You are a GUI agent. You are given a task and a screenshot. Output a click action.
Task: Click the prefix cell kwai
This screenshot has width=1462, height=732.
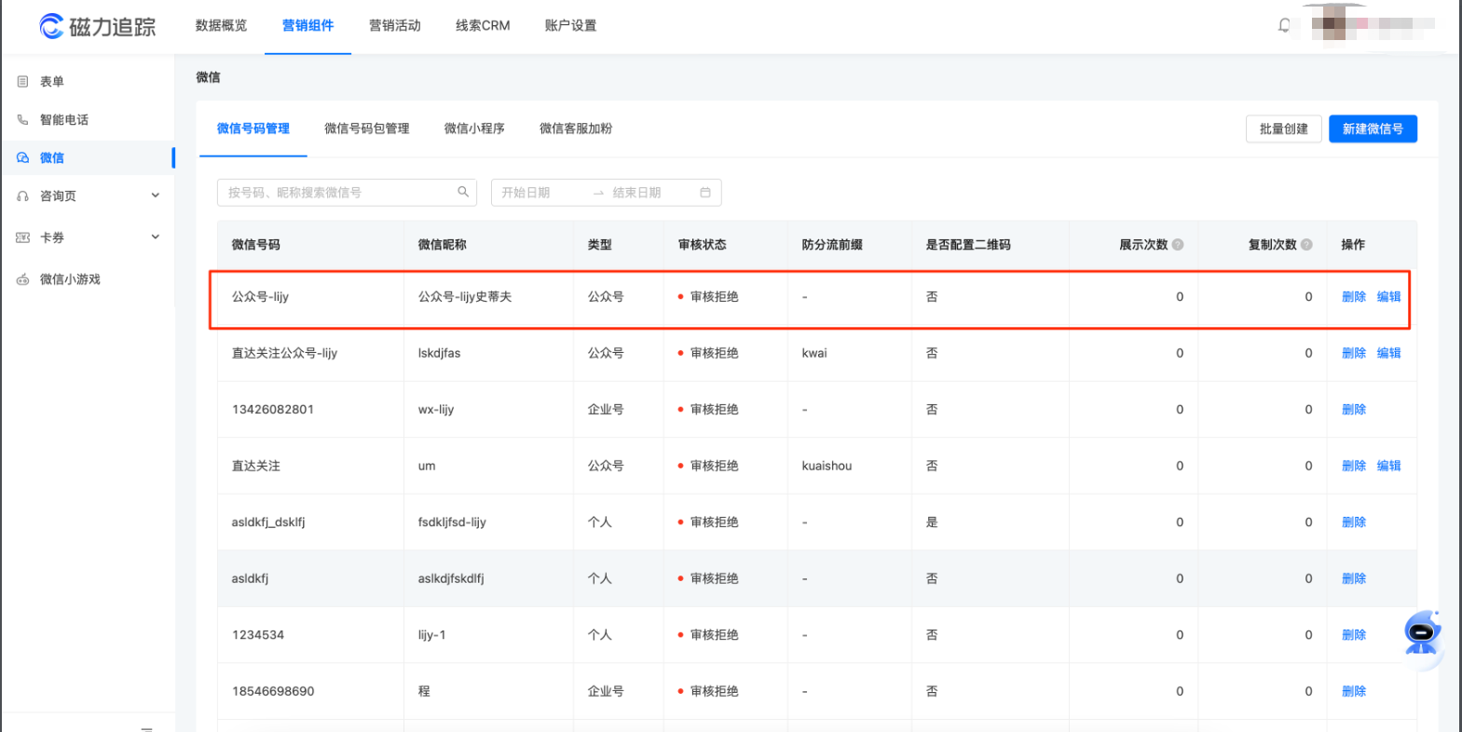(x=813, y=353)
